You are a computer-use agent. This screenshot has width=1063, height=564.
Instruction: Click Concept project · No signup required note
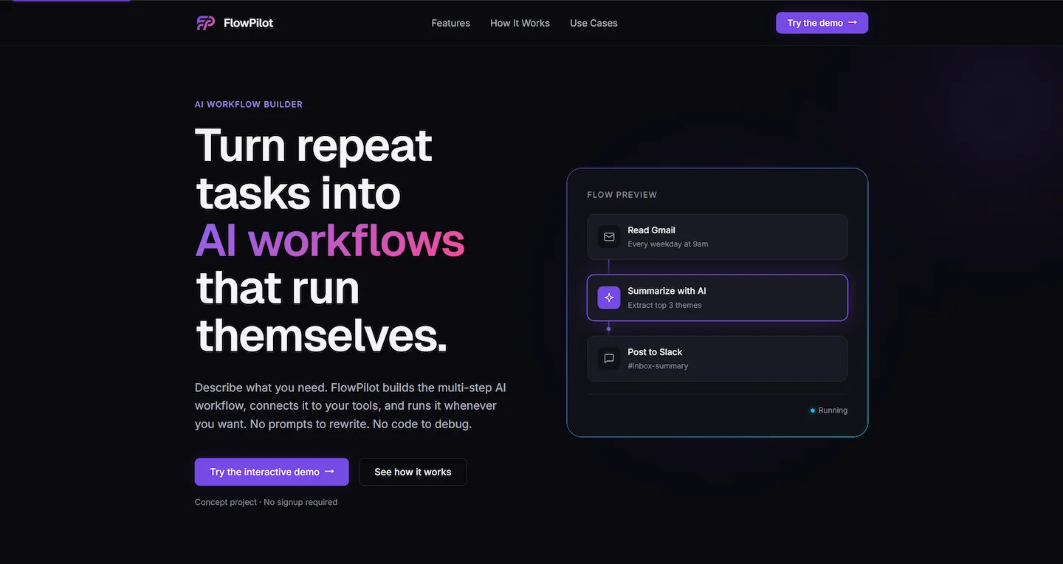[266, 502]
